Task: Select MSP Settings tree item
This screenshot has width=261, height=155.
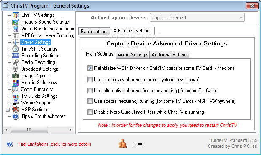Action: tap(35, 110)
